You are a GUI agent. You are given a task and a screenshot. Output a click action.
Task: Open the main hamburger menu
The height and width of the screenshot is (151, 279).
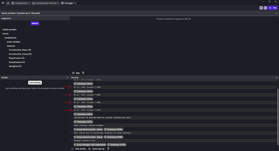pyautogui.click(x=3, y=3)
